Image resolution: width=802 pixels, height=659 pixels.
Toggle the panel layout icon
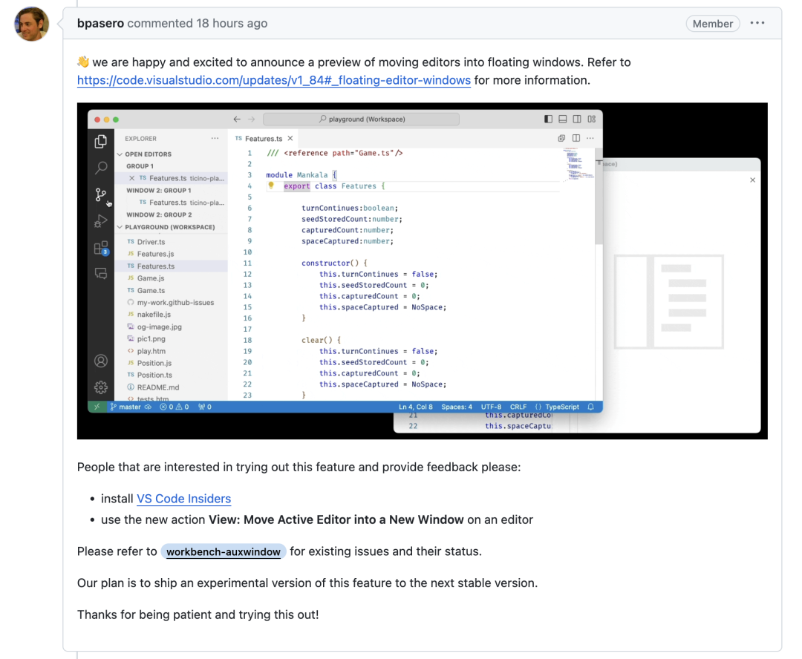coord(563,119)
